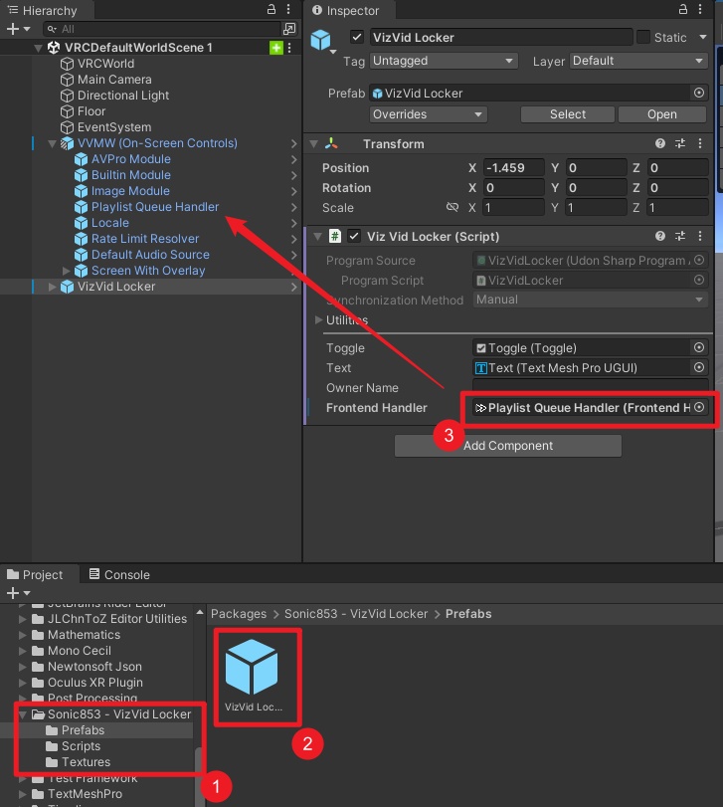Image resolution: width=723 pixels, height=807 pixels.
Task: Toggle Viz Vid Locker script enabled checkbox
Action: (x=354, y=236)
